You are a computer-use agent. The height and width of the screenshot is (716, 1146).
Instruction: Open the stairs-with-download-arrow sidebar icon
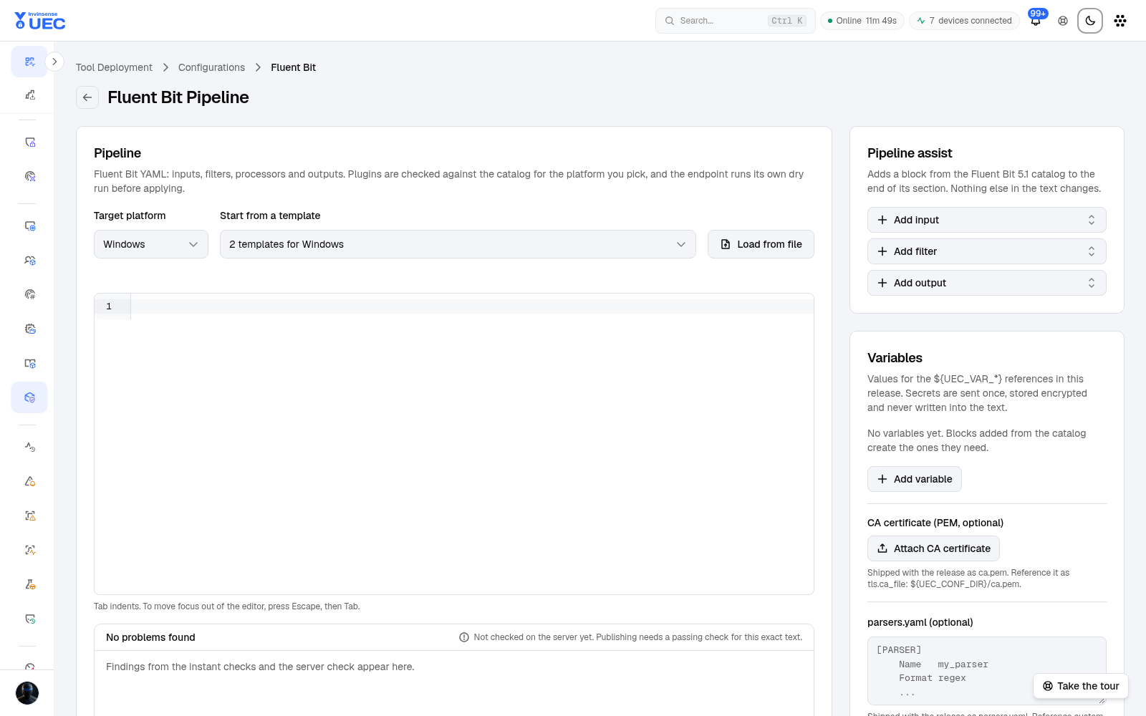[x=30, y=95]
